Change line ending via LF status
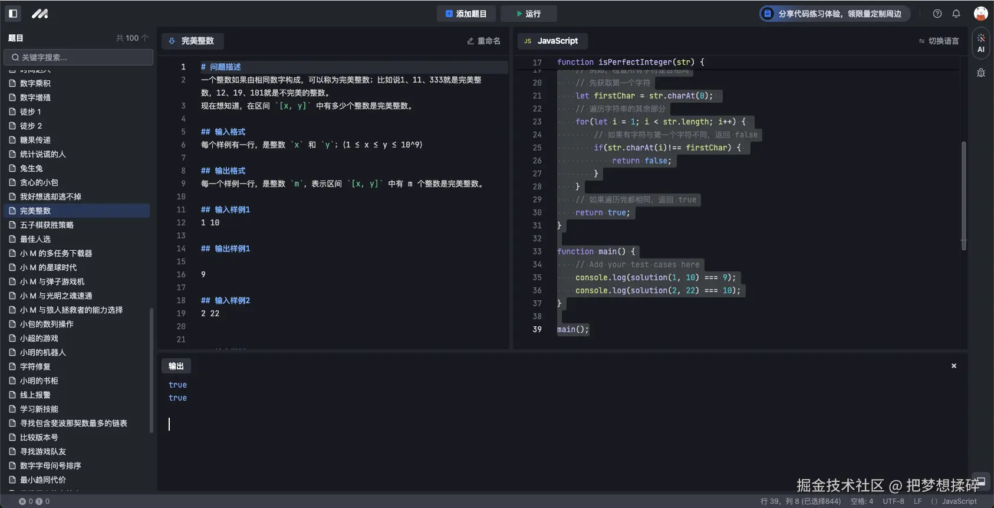Image resolution: width=994 pixels, height=508 pixels. [917, 502]
